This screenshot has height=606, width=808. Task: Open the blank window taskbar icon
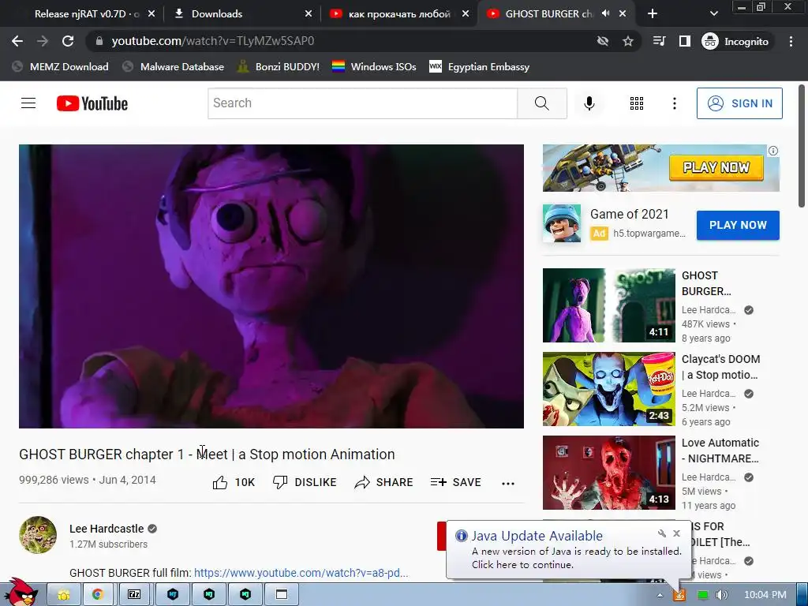click(x=282, y=595)
